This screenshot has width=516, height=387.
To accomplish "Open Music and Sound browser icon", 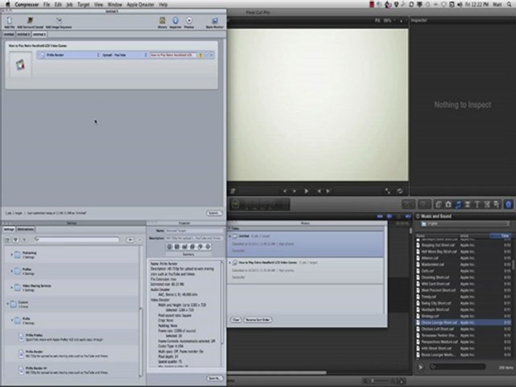I will tap(458, 205).
